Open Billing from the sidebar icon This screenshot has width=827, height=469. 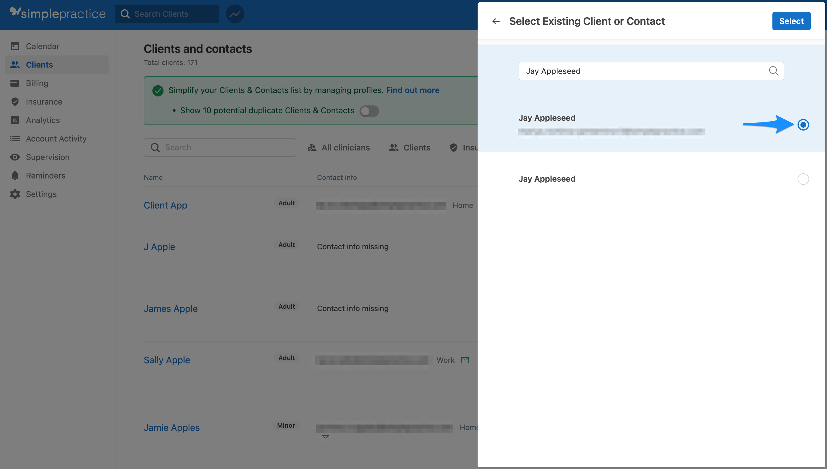15,83
